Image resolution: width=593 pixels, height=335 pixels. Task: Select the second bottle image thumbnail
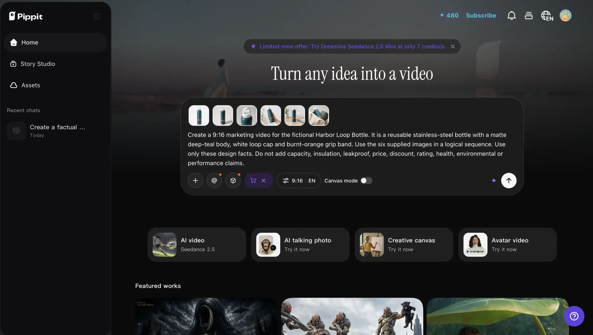click(223, 116)
